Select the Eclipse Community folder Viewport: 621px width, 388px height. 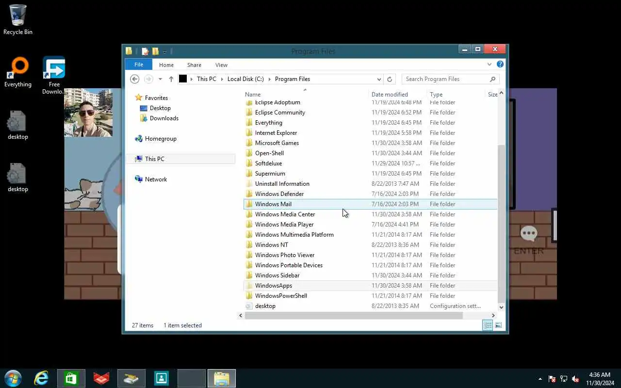pyautogui.click(x=280, y=113)
